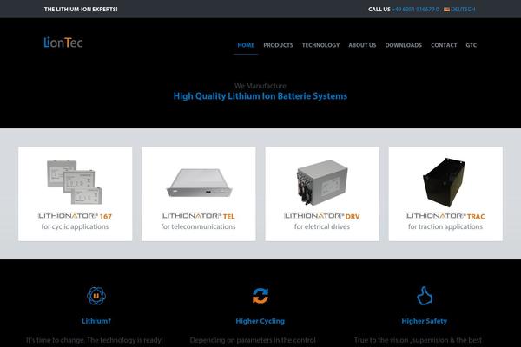
Task: Click the lithium atom icon
Action: pos(96,296)
